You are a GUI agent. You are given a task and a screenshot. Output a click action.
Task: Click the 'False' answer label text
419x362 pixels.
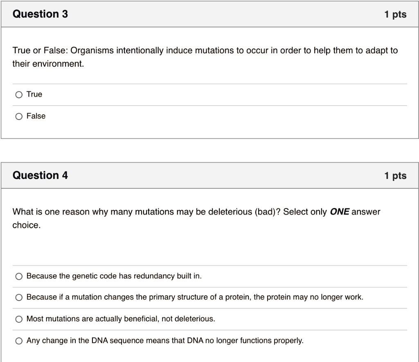36,116
